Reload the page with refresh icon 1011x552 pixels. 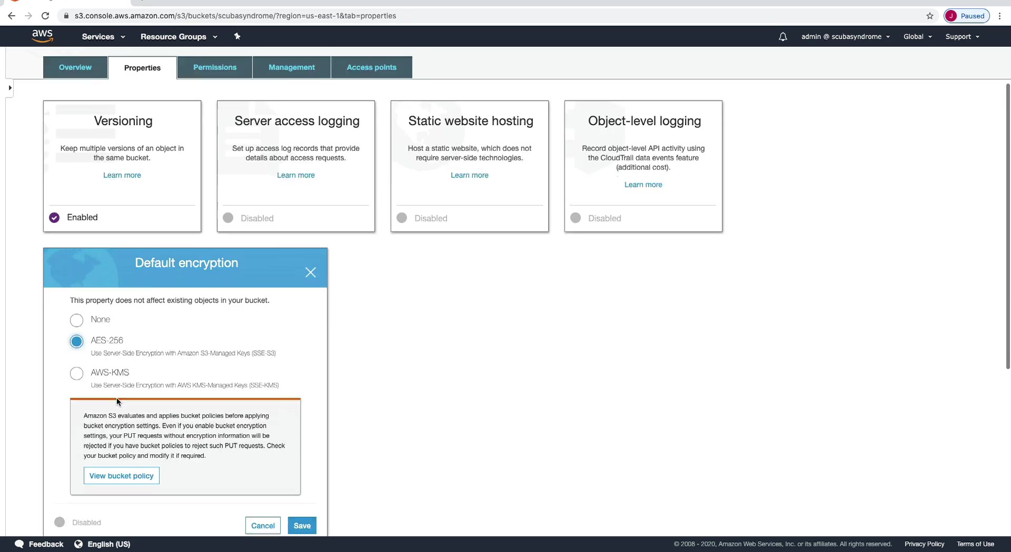pos(45,16)
